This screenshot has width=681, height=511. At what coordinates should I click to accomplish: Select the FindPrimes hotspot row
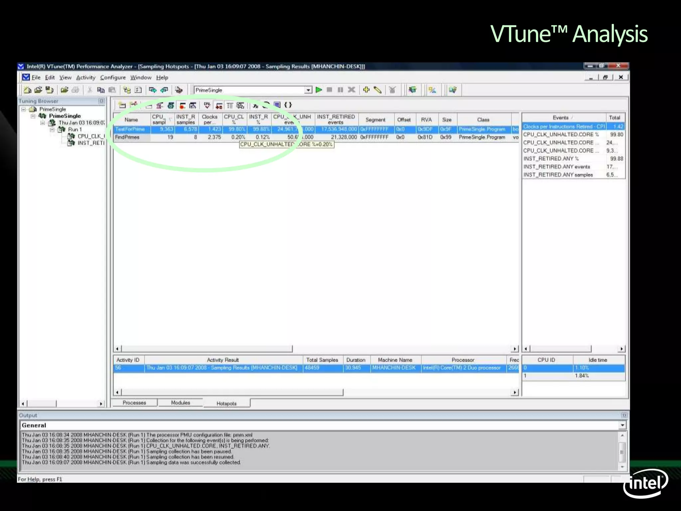(x=127, y=137)
